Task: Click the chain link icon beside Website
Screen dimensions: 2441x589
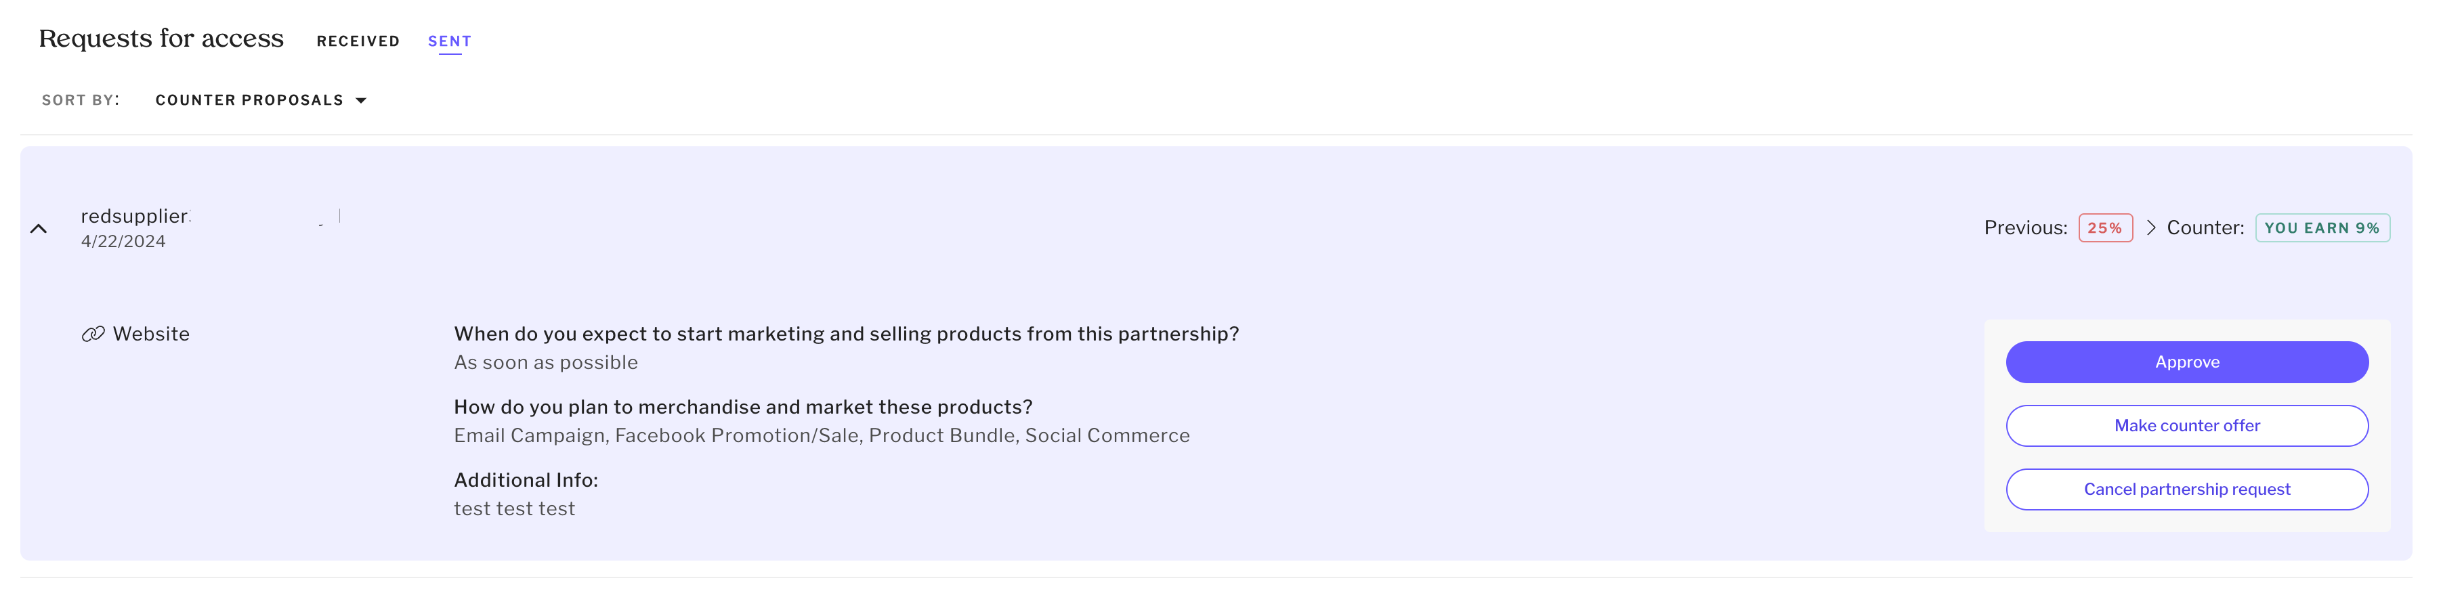Action: click(93, 334)
